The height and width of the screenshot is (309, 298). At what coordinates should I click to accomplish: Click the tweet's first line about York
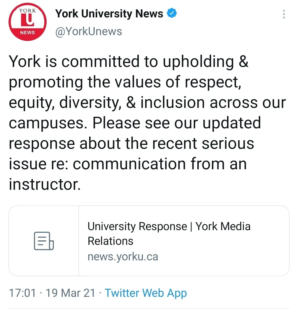129,61
